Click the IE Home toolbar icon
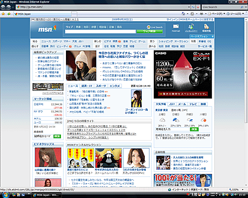The height and width of the screenshot is (198, 248). point(183,14)
